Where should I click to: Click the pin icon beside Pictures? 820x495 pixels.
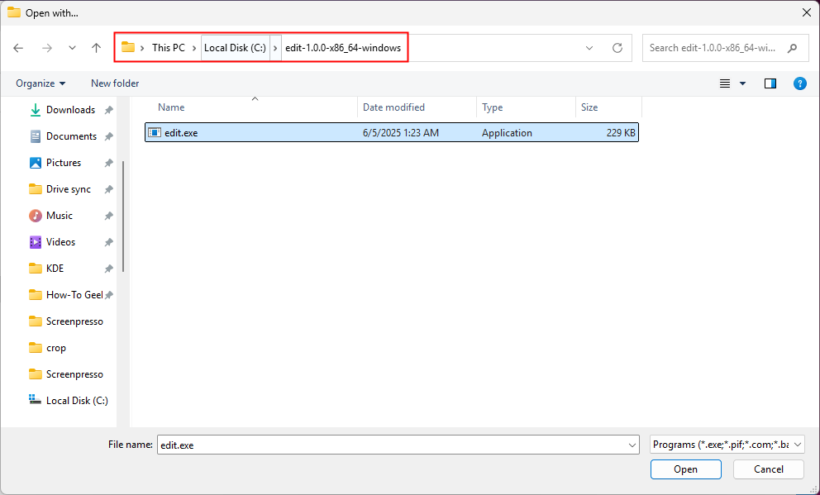click(x=109, y=163)
